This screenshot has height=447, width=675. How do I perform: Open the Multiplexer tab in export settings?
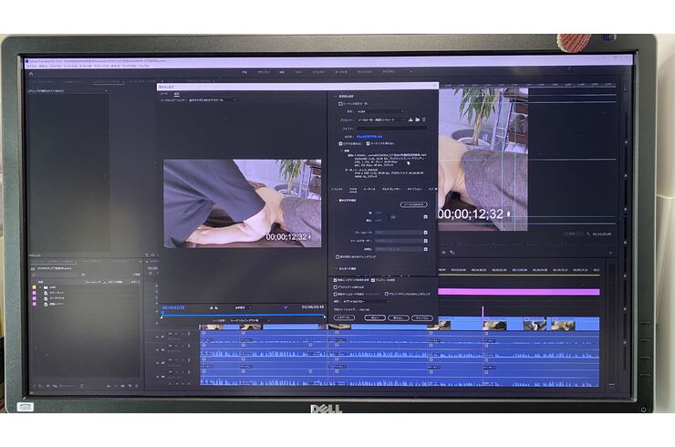pos(391,189)
